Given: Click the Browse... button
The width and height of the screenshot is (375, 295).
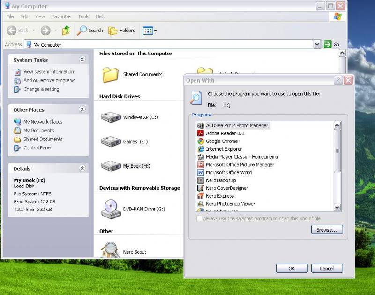Looking at the screenshot, I should point(327,230).
